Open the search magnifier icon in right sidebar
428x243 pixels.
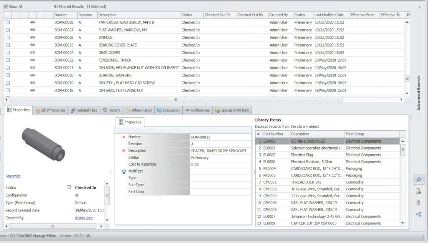pyautogui.click(x=418, y=180)
